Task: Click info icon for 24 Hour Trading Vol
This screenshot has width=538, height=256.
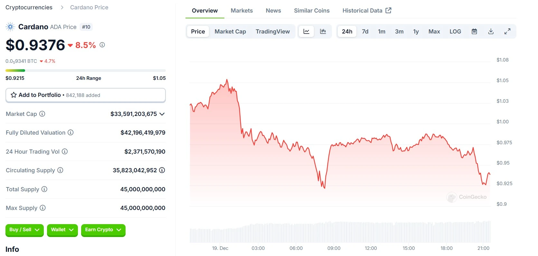Action: click(65, 151)
